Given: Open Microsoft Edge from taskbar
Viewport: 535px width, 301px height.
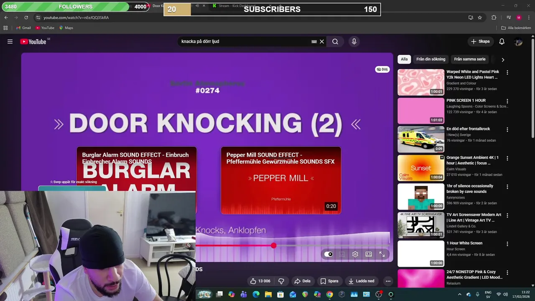Looking at the screenshot, I should pyautogui.click(x=256, y=294).
